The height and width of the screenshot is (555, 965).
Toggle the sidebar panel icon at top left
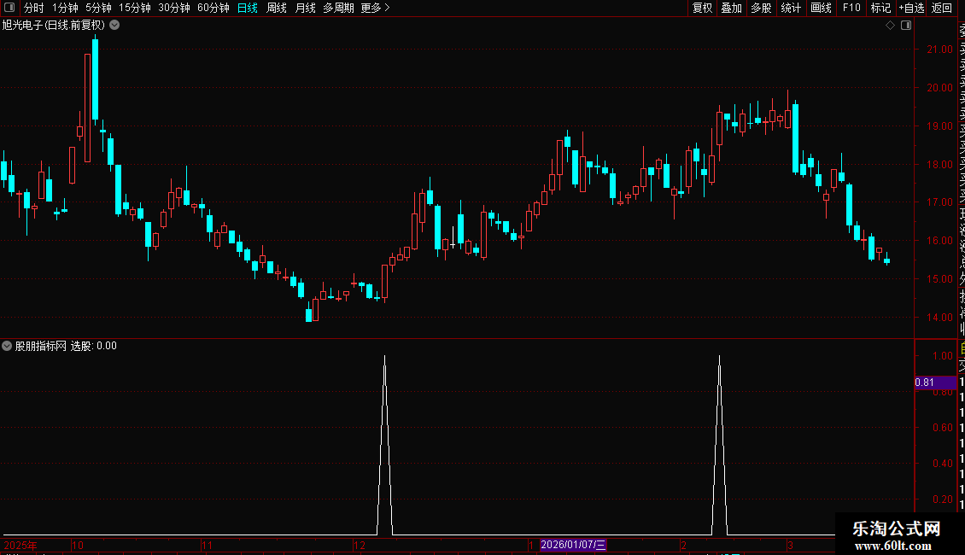(x=9, y=8)
